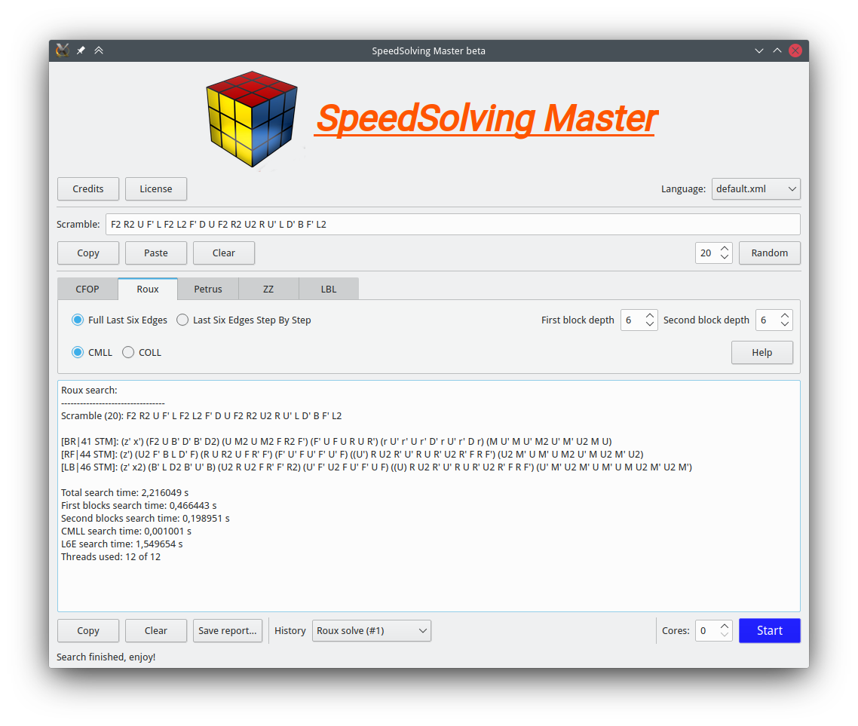858x726 pixels.
Task: Open the Credits dialog
Action: click(x=88, y=188)
